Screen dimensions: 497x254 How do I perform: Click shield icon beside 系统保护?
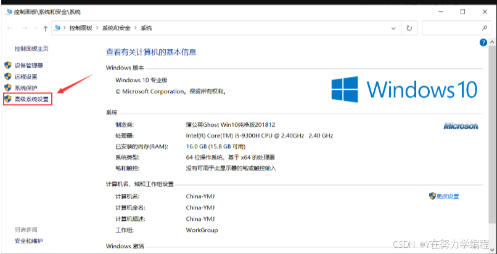tap(8, 87)
